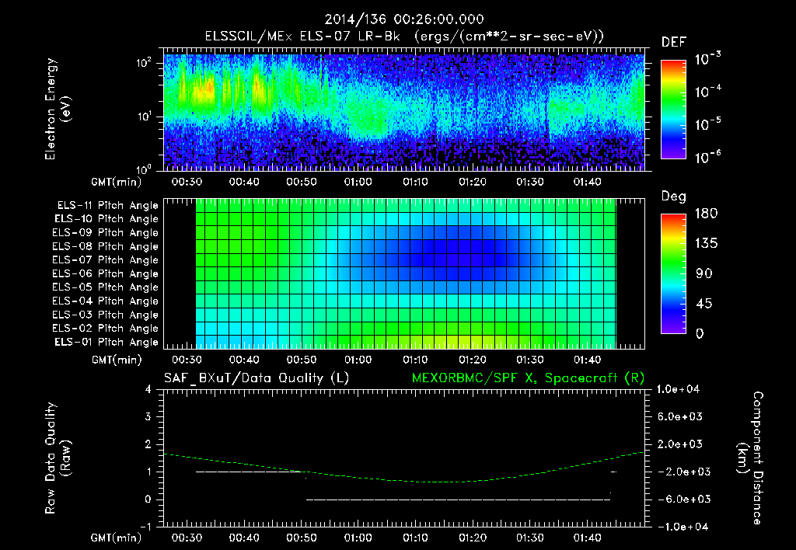Click the 10^2 tick on electron energy axis
This screenshot has width=796, height=550.
144,62
